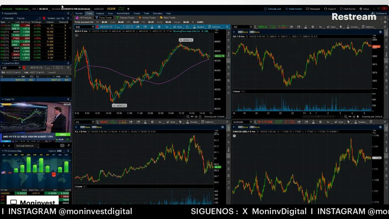
Task: Open Patterns on the $DJI chart
Action: (215, 27)
